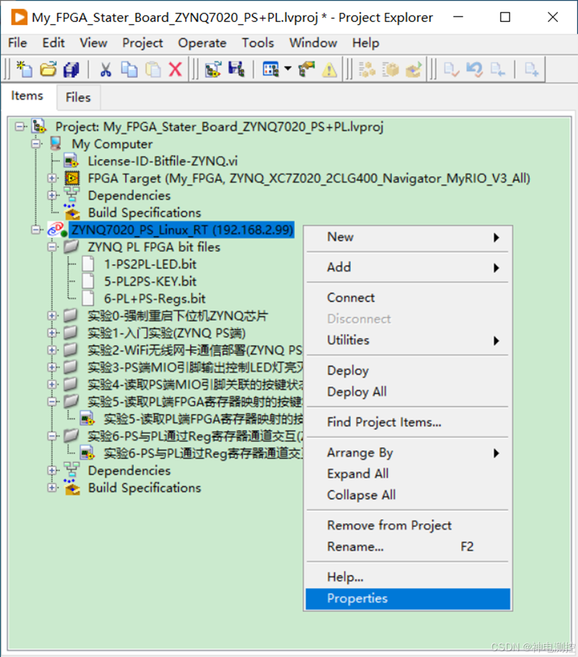The image size is (578, 657).
Task: Click the LabVIEW logo in title bar
Action: coord(19,17)
